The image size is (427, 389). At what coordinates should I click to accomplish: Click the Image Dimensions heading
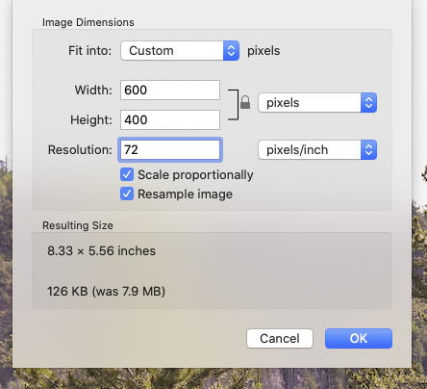[88, 22]
